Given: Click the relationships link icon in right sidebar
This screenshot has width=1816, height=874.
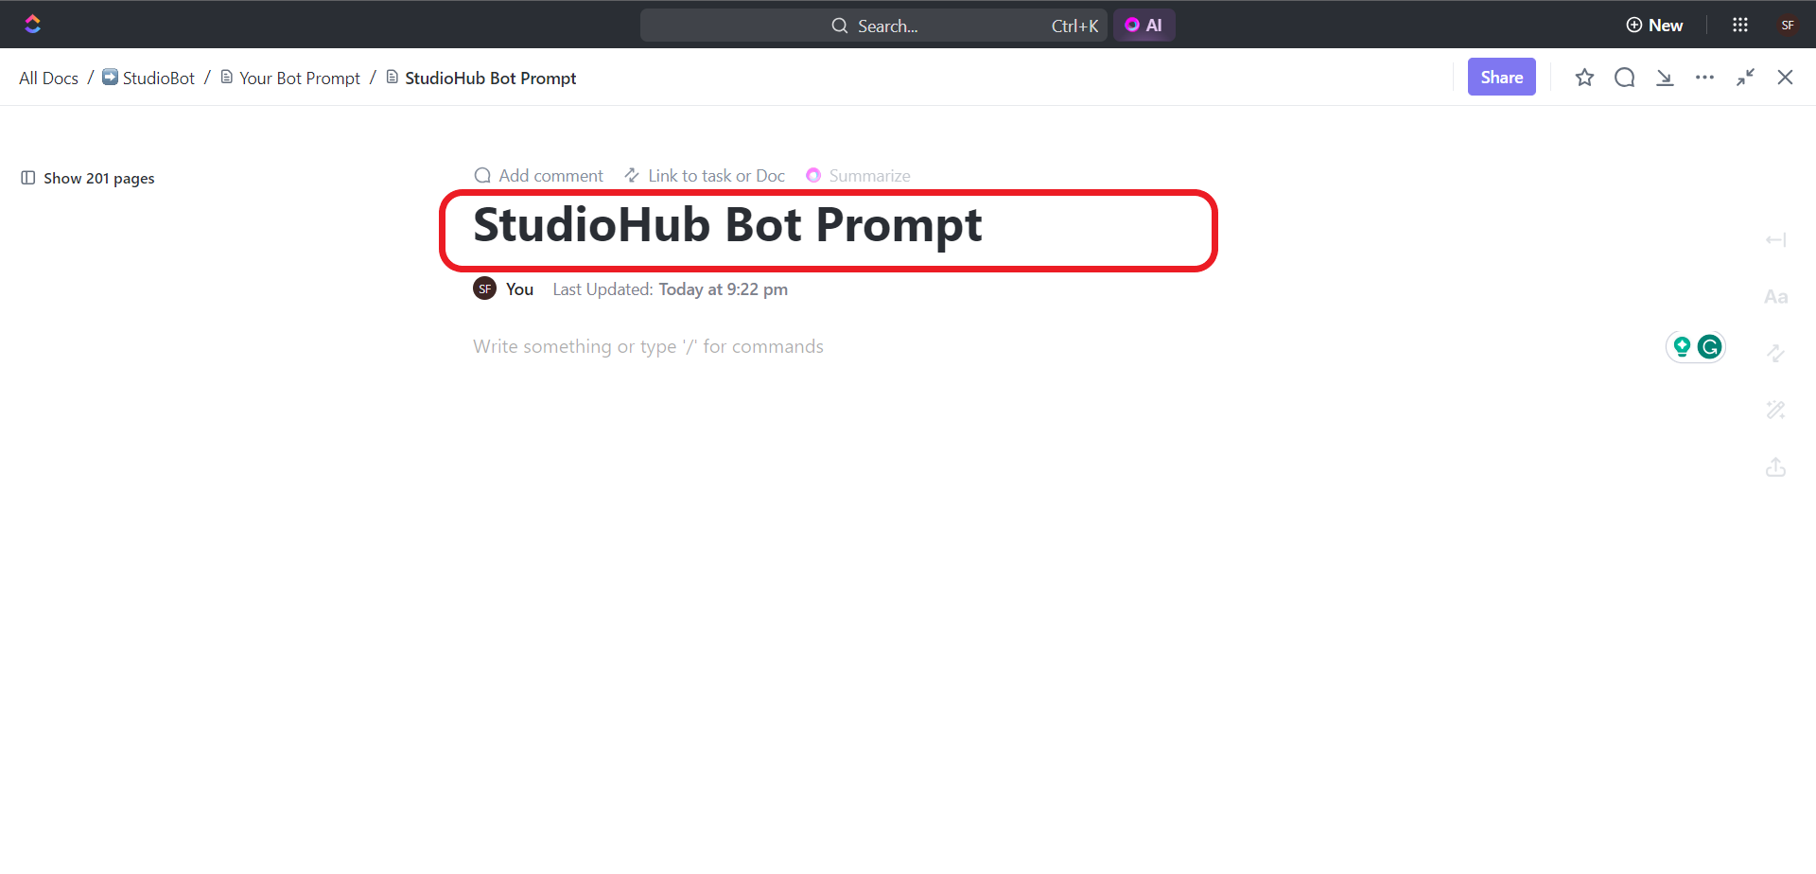Looking at the screenshot, I should pyautogui.click(x=1775, y=354).
